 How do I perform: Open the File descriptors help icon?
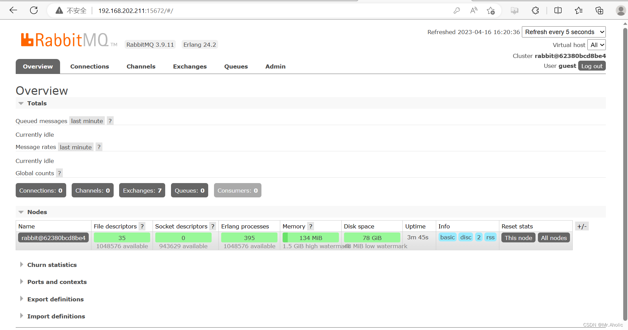(x=142, y=226)
